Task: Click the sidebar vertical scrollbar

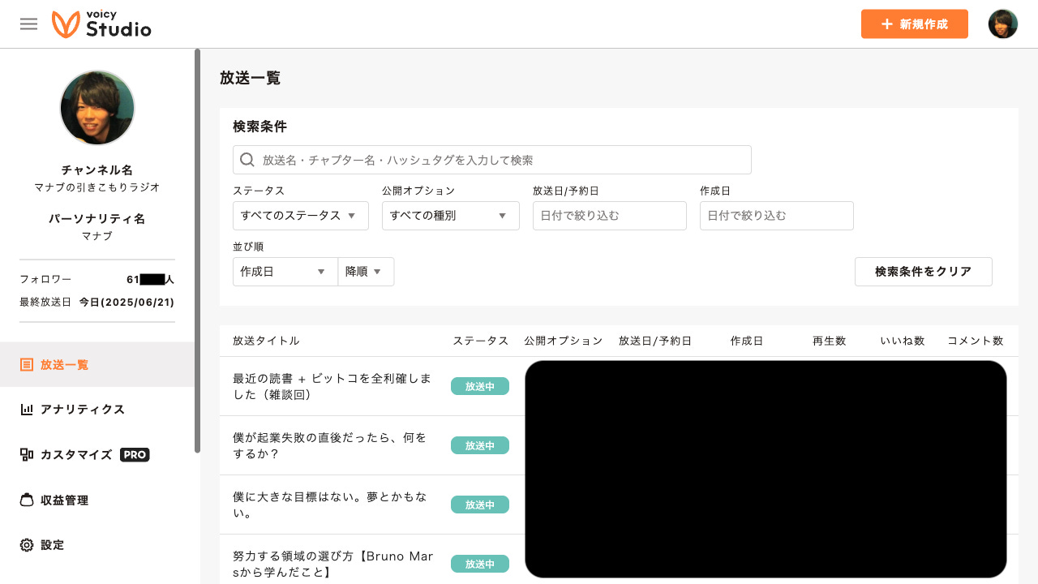Action: click(198, 251)
